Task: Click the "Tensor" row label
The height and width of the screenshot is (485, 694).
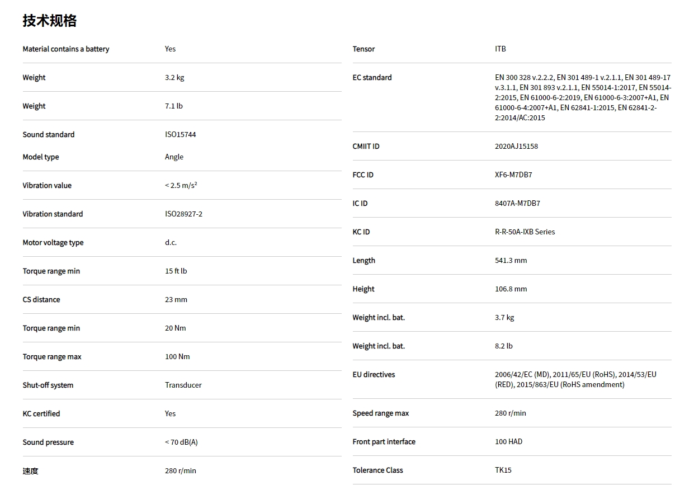Action: pos(363,49)
